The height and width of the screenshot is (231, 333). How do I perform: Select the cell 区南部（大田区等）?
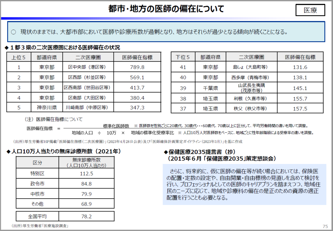click(88, 98)
